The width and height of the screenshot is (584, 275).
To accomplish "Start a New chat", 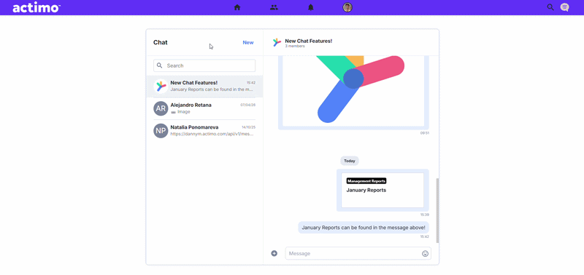I will (248, 42).
